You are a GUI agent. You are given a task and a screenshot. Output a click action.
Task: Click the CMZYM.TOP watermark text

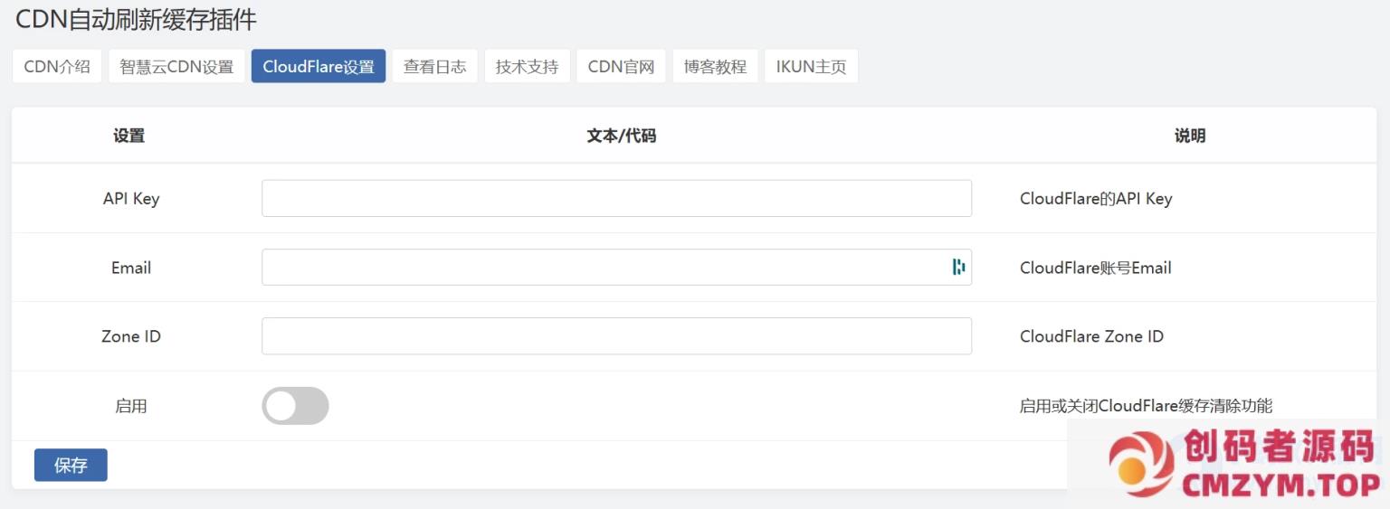(x=1281, y=485)
